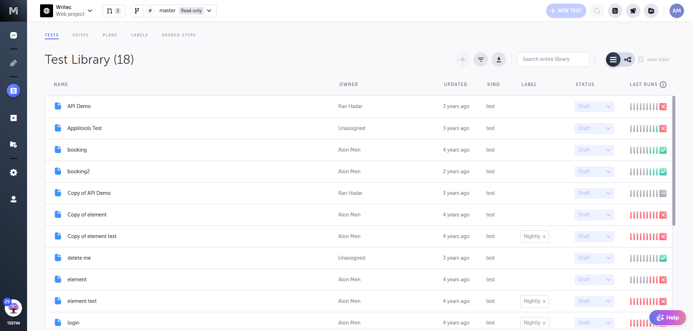Click the pencil editor icon in sidebar
This screenshot has height=331, width=693.
click(13, 63)
